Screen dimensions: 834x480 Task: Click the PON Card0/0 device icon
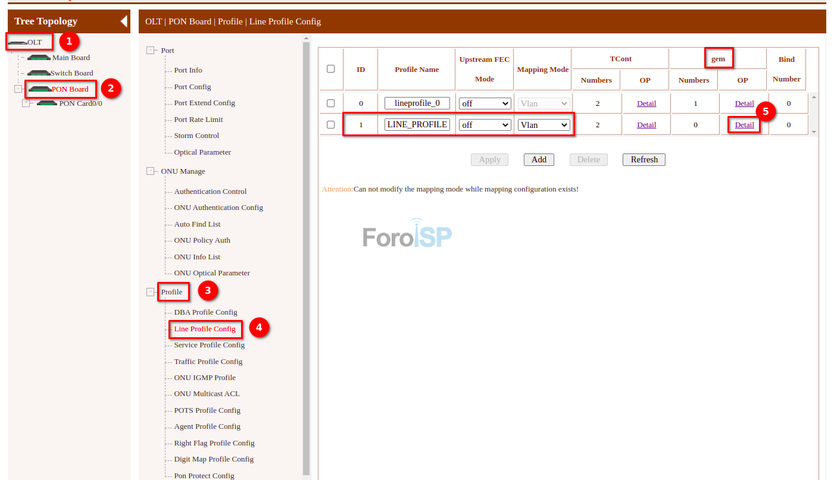click(x=47, y=103)
